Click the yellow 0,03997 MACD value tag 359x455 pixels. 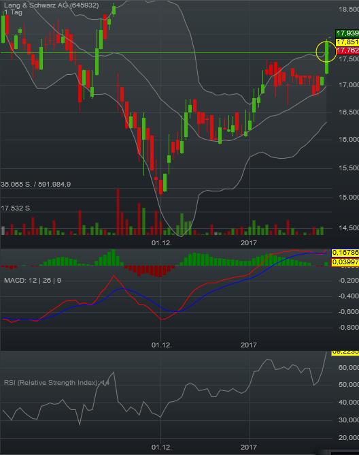point(345,262)
